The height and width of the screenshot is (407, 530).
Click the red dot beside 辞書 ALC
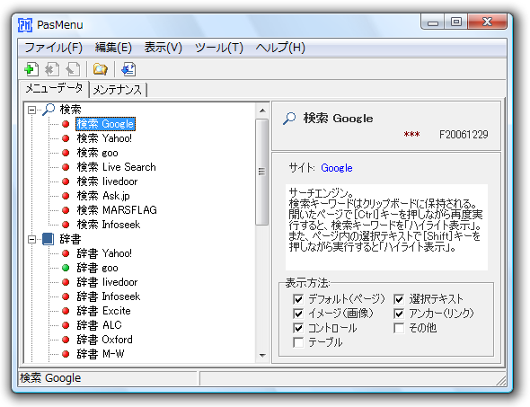point(66,325)
